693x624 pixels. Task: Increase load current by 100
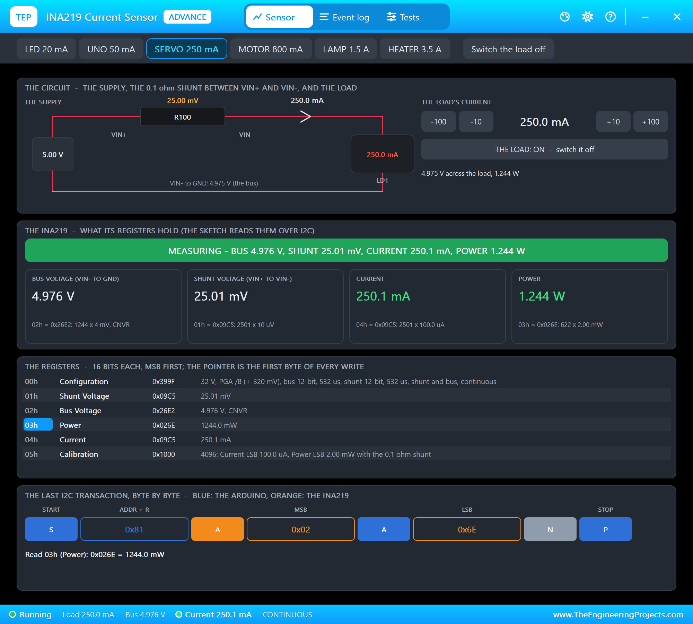(x=651, y=122)
